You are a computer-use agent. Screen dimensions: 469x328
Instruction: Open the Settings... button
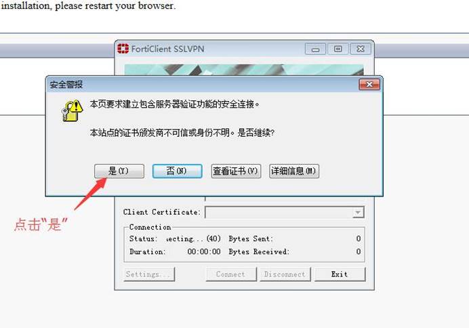(149, 274)
